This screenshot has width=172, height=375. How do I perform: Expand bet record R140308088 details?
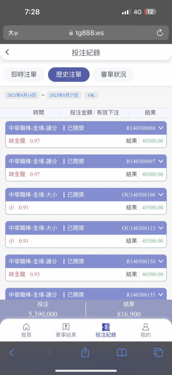[x=161, y=128]
